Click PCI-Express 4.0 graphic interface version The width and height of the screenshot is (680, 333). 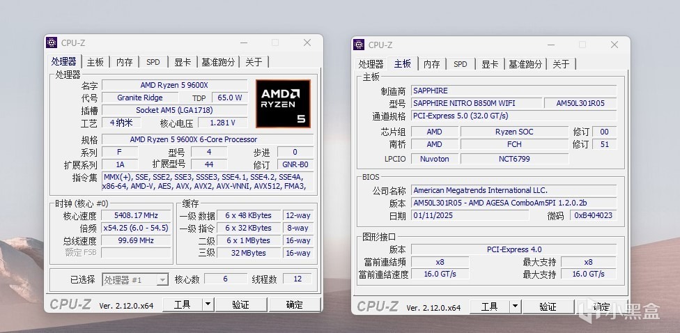point(513,249)
